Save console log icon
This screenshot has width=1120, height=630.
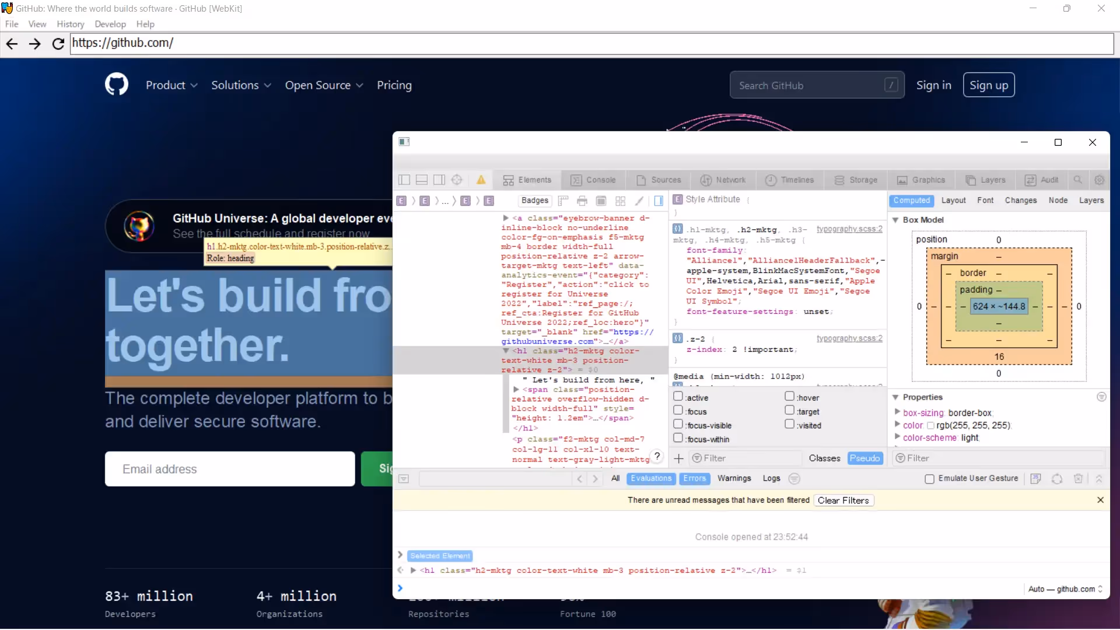[x=1035, y=478]
